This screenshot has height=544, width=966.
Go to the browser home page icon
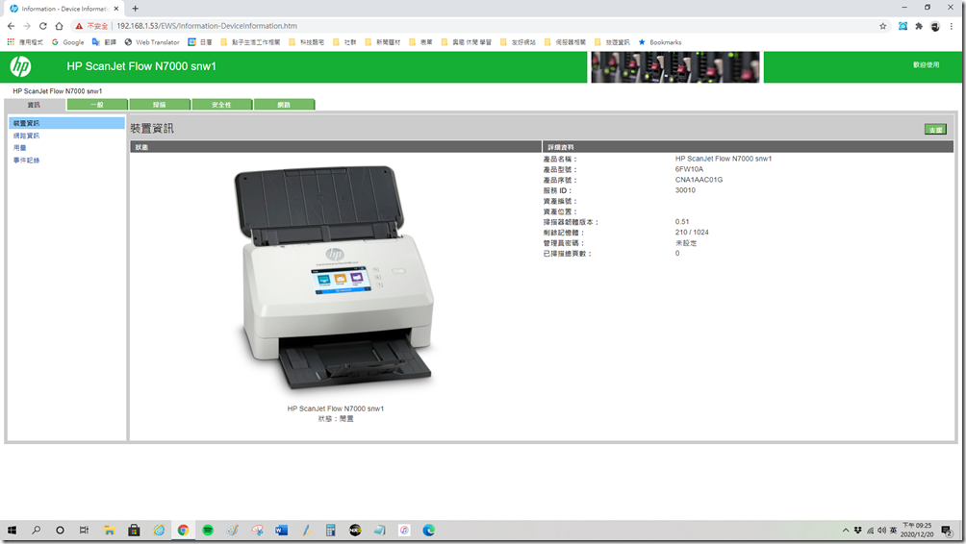pyautogui.click(x=59, y=26)
